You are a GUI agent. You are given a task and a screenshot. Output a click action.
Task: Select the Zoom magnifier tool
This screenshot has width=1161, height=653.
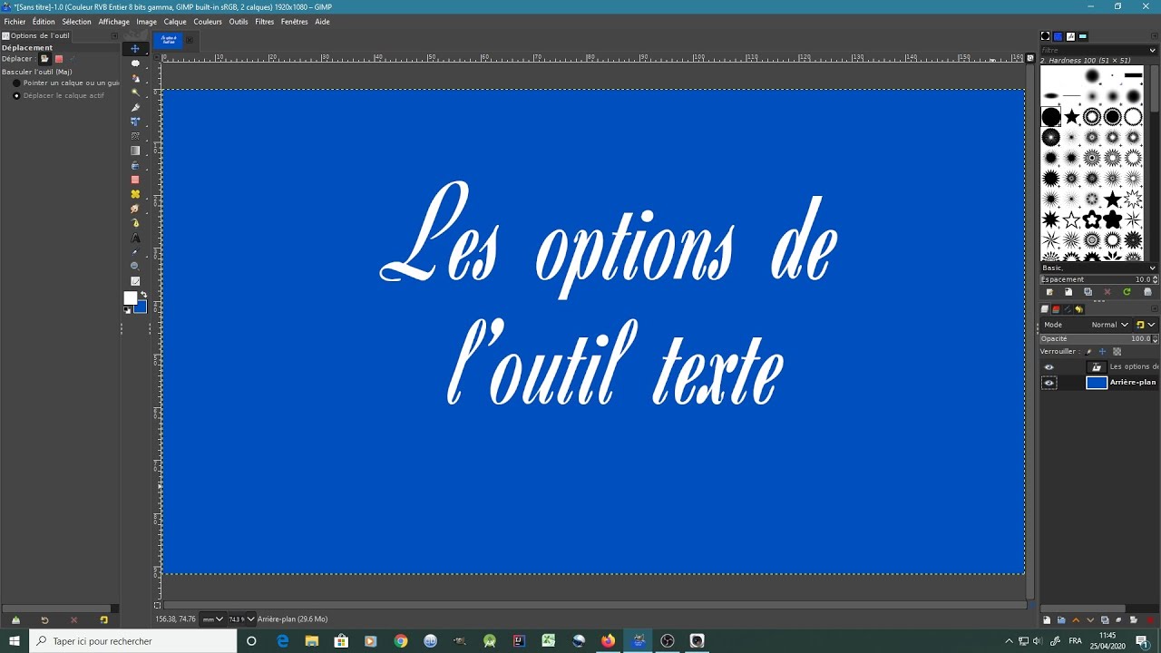(135, 266)
